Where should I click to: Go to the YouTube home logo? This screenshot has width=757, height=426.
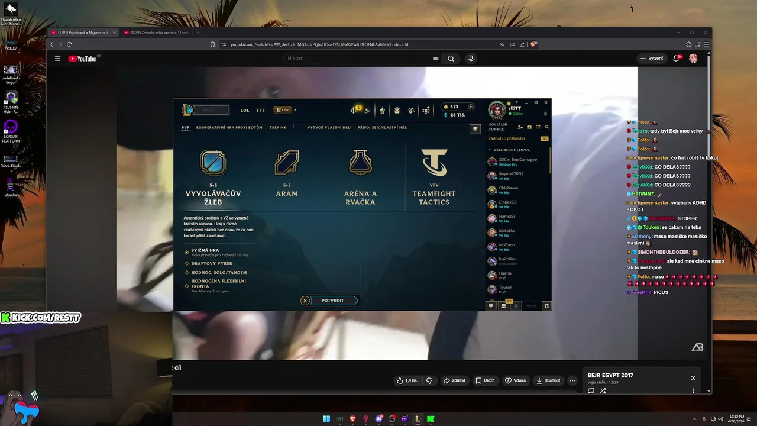[x=83, y=59]
